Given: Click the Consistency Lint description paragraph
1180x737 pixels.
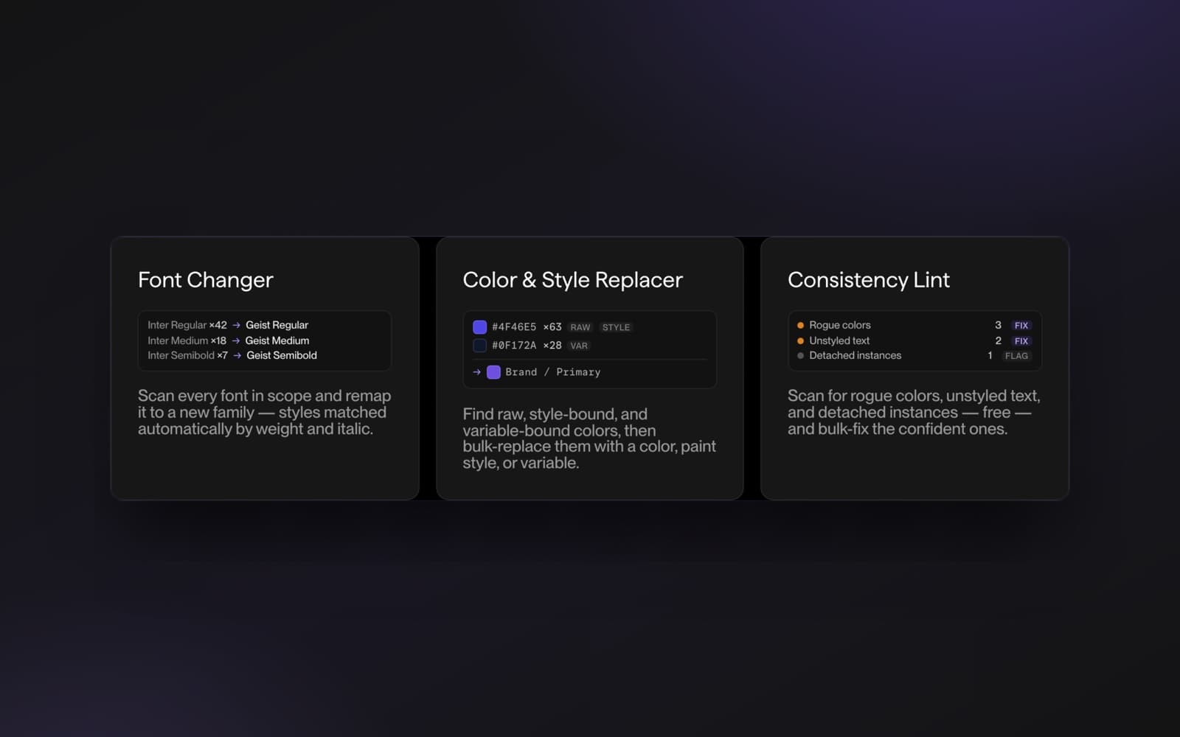Looking at the screenshot, I should [914, 413].
